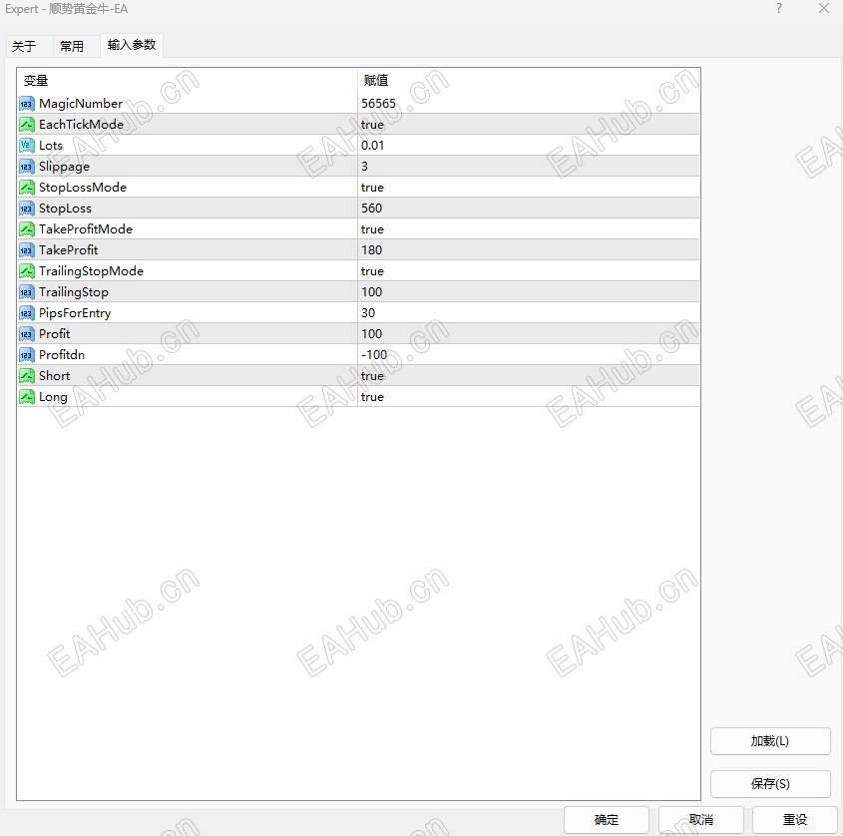
Task: Click the help question mark button
Action: click(x=779, y=9)
